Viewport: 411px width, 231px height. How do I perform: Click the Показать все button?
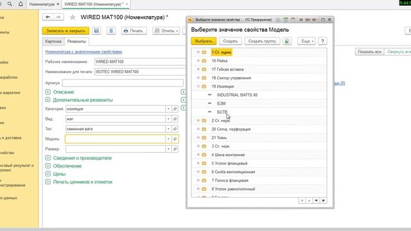[x=369, y=52]
